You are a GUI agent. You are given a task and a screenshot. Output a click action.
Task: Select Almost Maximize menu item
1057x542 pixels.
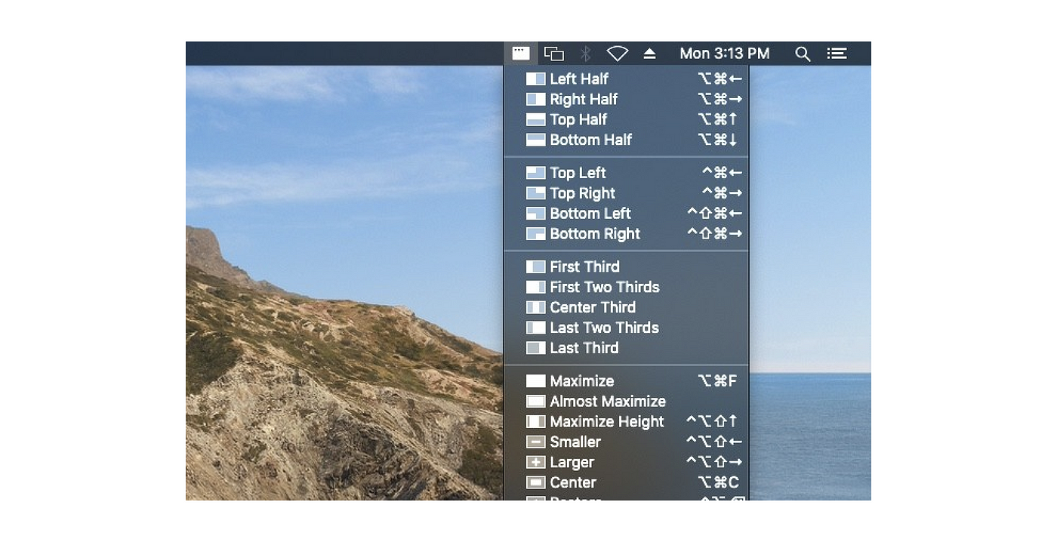click(626, 402)
